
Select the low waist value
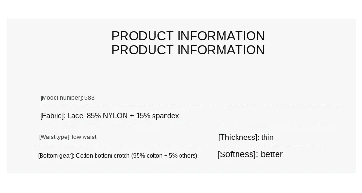pos(84,137)
